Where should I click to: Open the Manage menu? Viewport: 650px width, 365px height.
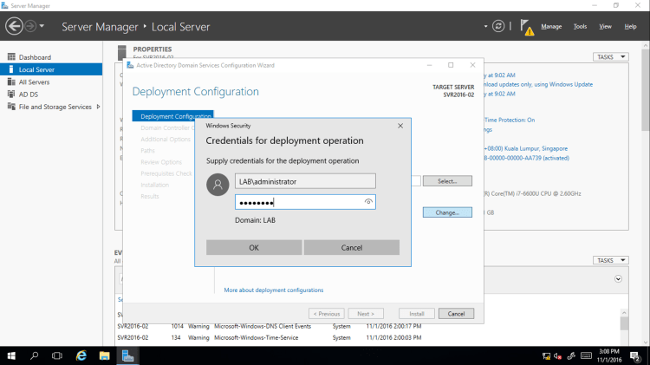click(x=551, y=26)
